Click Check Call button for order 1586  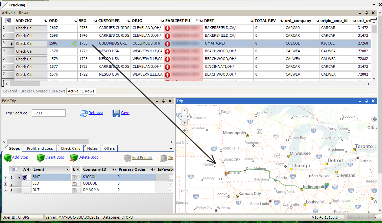point(31,44)
